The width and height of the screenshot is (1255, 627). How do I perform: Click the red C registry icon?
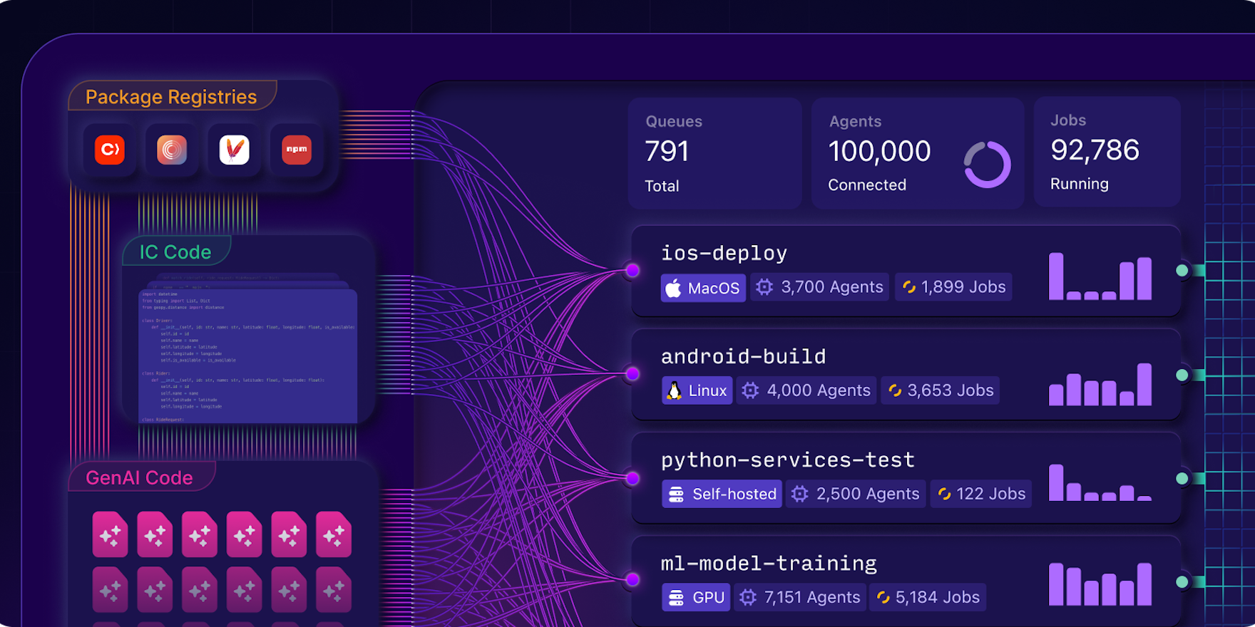click(110, 150)
